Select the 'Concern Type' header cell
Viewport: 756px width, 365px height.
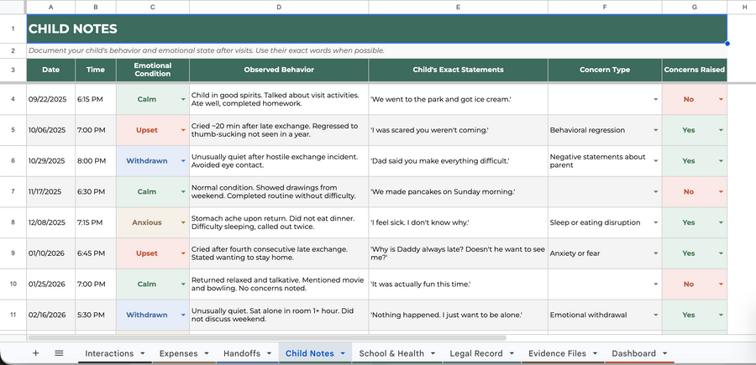click(605, 70)
